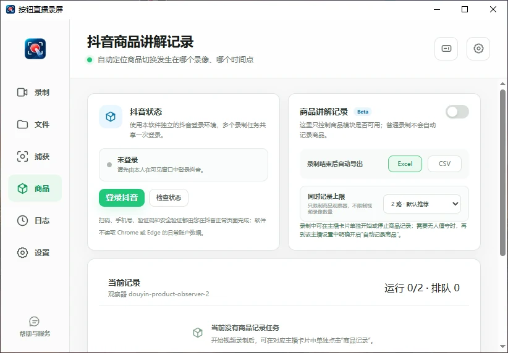Click the scrollbar down arrow
This screenshot has height=353, width=508.
pos(502,347)
